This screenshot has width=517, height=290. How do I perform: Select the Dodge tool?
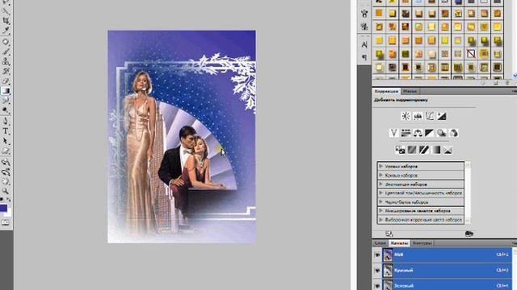coord(6,110)
